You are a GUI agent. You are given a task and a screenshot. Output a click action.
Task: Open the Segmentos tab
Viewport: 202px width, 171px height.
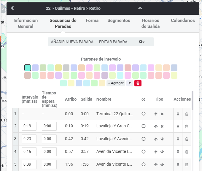(119, 20)
